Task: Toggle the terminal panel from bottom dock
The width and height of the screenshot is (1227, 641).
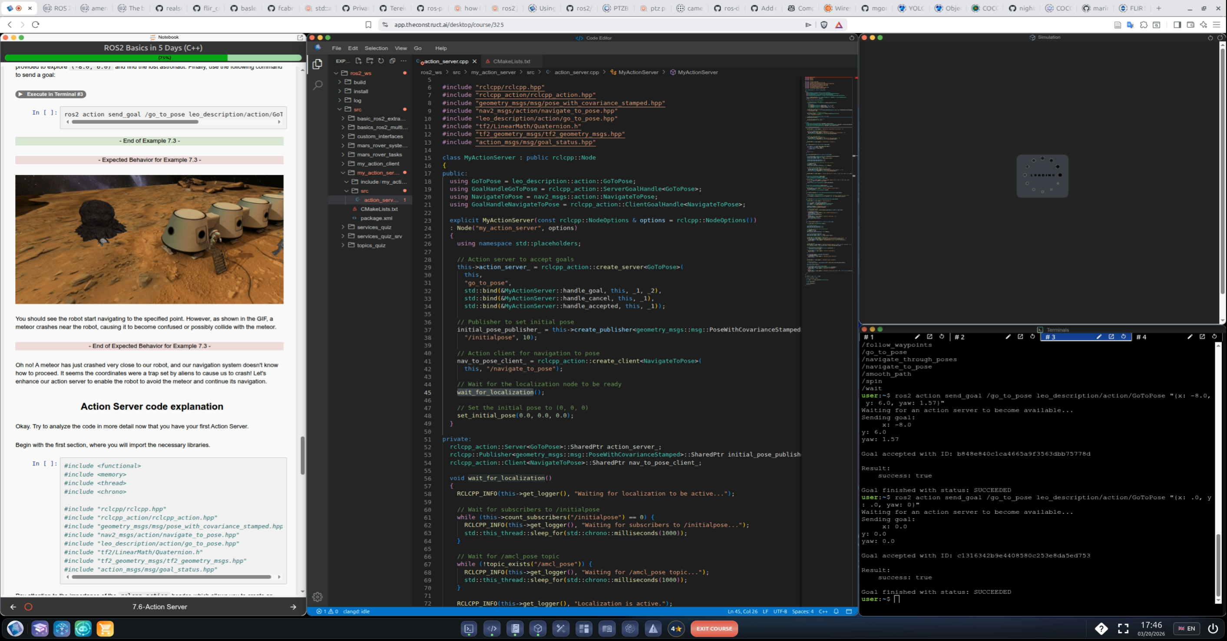Action: click(469, 628)
